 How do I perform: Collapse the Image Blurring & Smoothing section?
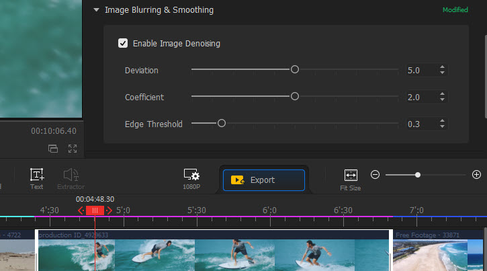[x=97, y=11]
